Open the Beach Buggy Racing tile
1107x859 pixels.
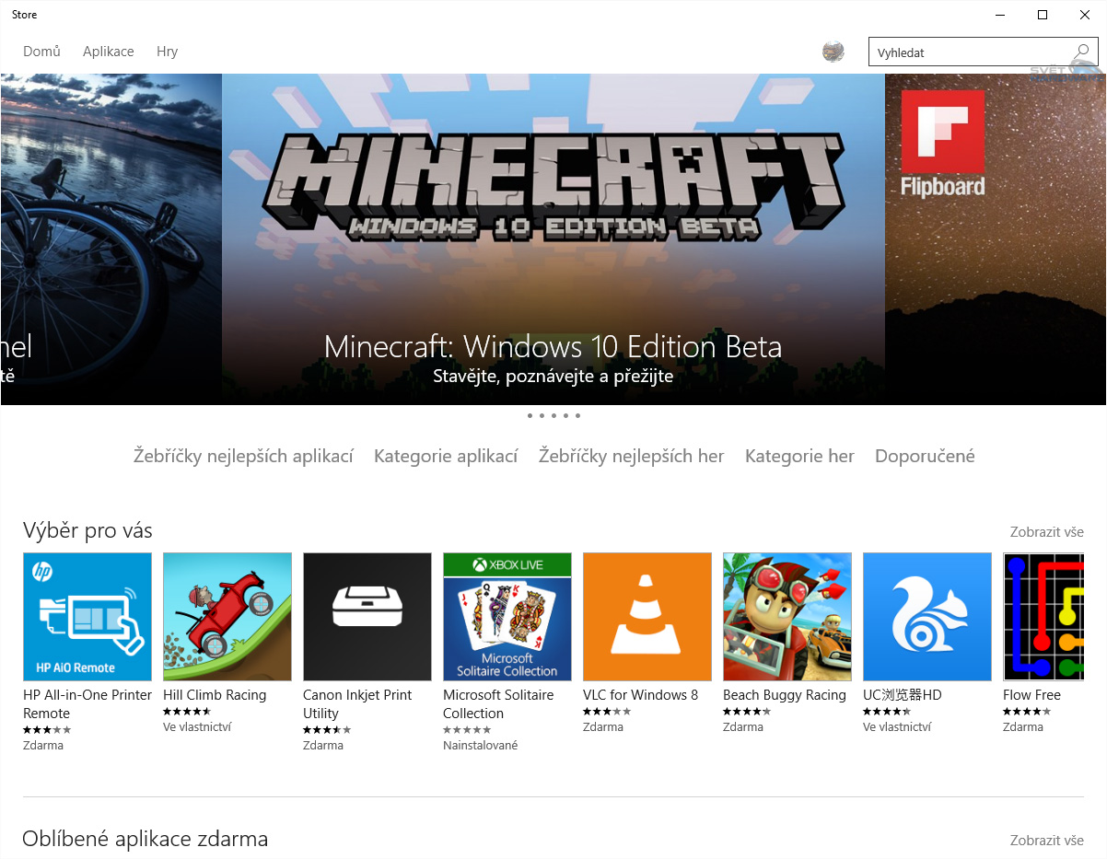787,616
